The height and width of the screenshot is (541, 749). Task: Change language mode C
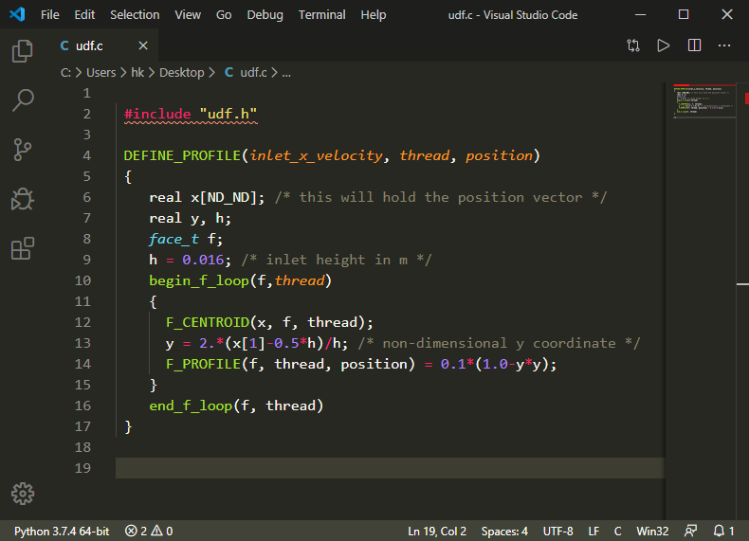pos(617,531)
